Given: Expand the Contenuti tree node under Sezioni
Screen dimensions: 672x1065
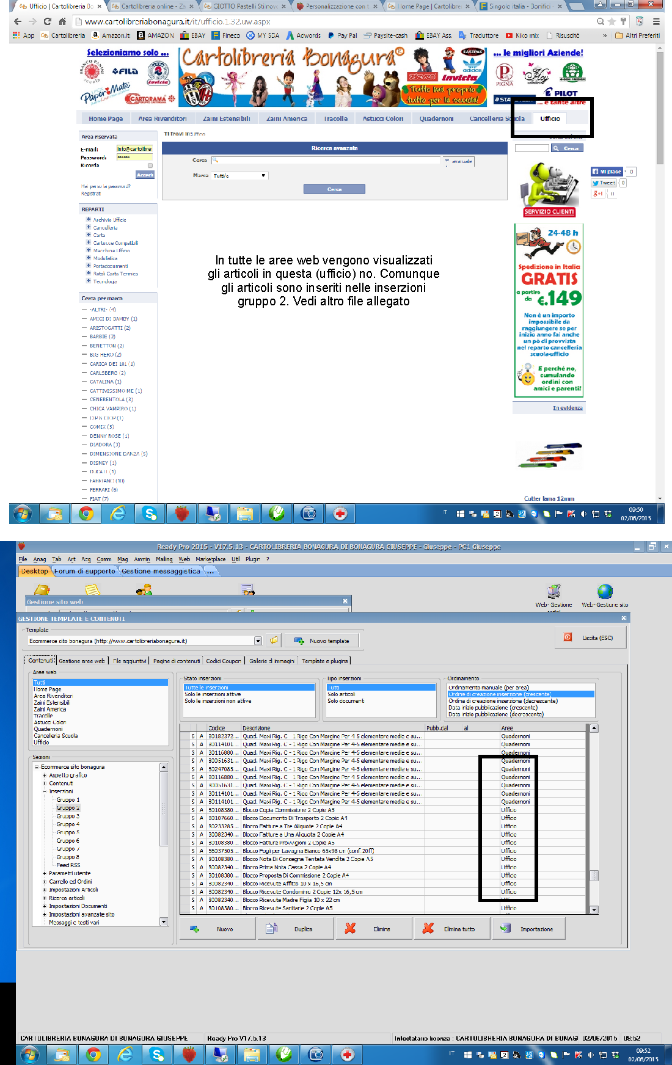Looking at the screenshot, I should [x=45, y=783].
